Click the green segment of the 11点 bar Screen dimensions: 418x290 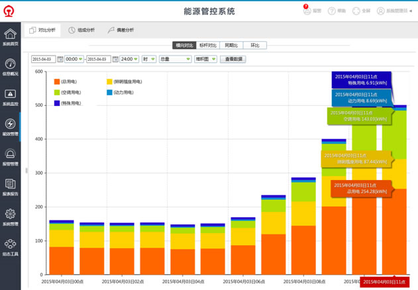click(394, 134)
